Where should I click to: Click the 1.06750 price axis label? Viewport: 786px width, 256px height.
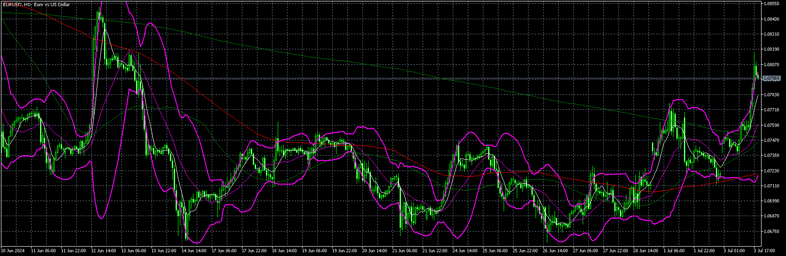pos(772,231)
